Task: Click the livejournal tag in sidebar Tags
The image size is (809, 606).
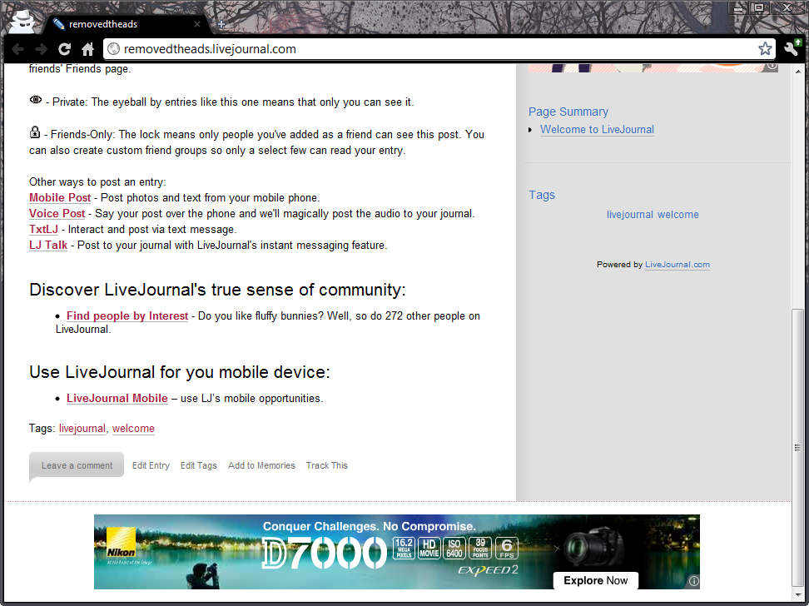Action: [629, 214]
